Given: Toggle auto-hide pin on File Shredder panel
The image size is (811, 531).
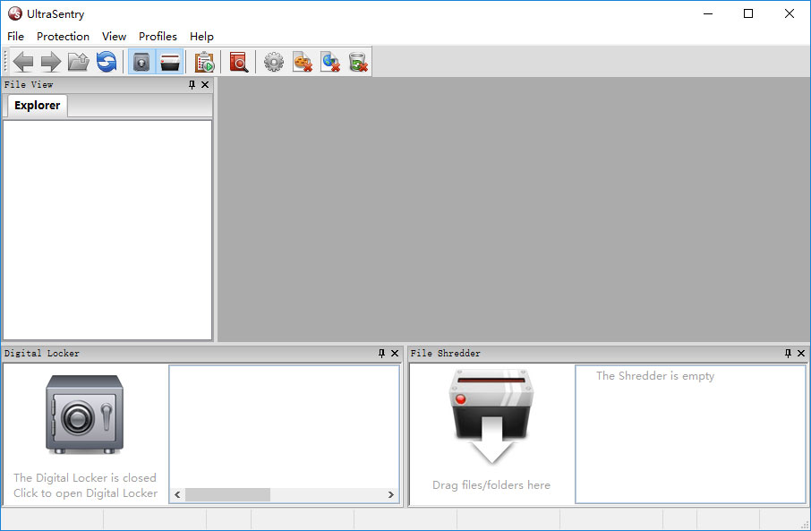Looking at the screenshot, I should point(788,353).
